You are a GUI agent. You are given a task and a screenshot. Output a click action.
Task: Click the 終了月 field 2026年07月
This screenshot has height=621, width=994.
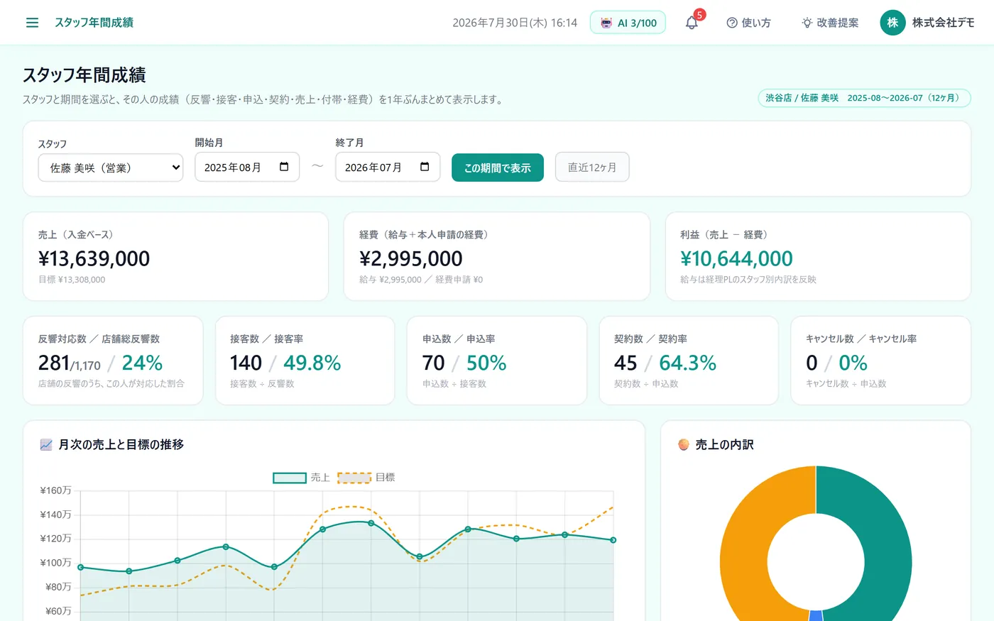click(x=388, y=167)
